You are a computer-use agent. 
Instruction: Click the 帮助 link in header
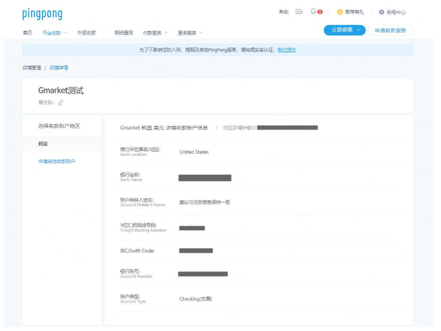[x=284, y=12]
